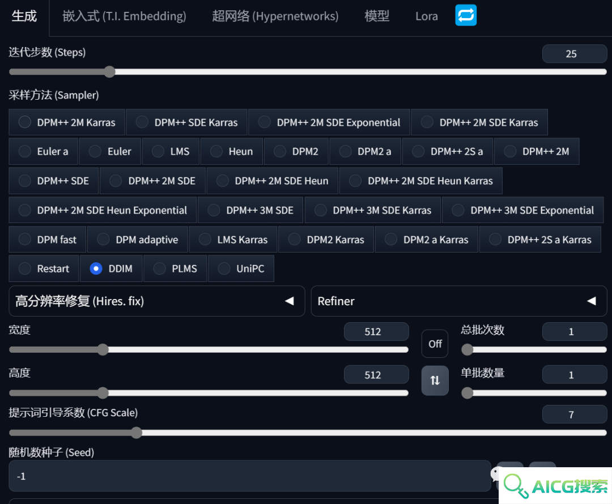Select the DPM++ 2M SDE sampler
Viewport: 612px width, 504px height.
(x=152, y=181)
